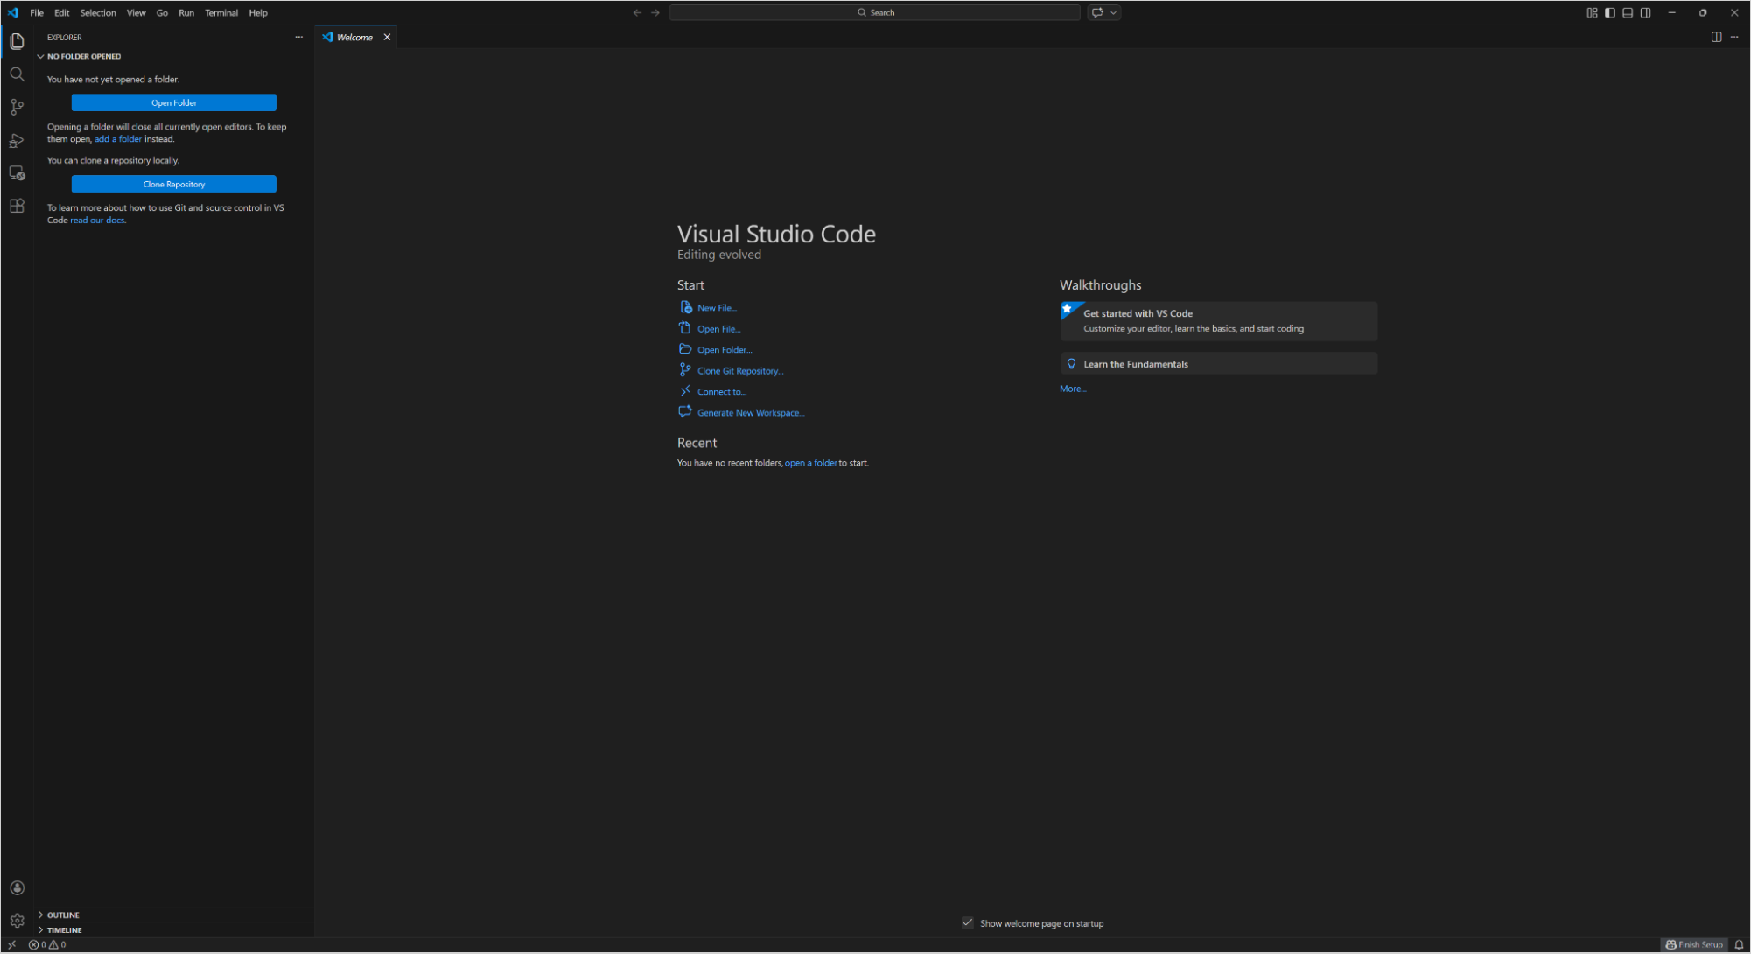Toggle the bottom Panel visibility
Screen dimensions: 1751x954
(x=1627, y=12)
